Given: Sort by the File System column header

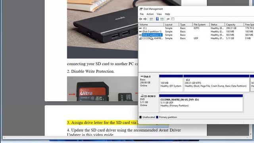Looking at the screenshot, I should (201, 25).
